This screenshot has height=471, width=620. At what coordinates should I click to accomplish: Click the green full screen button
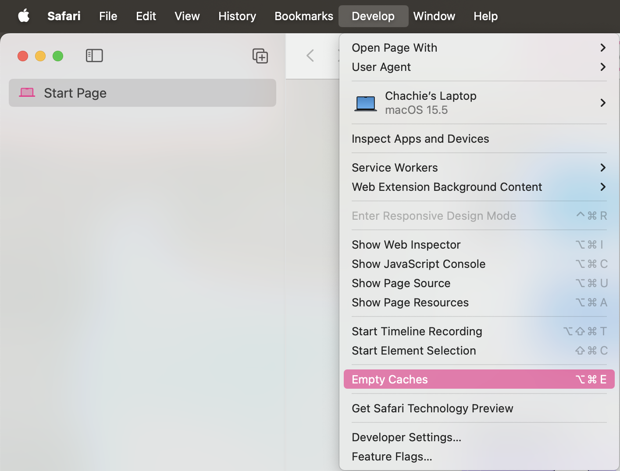tap(58, 56)
